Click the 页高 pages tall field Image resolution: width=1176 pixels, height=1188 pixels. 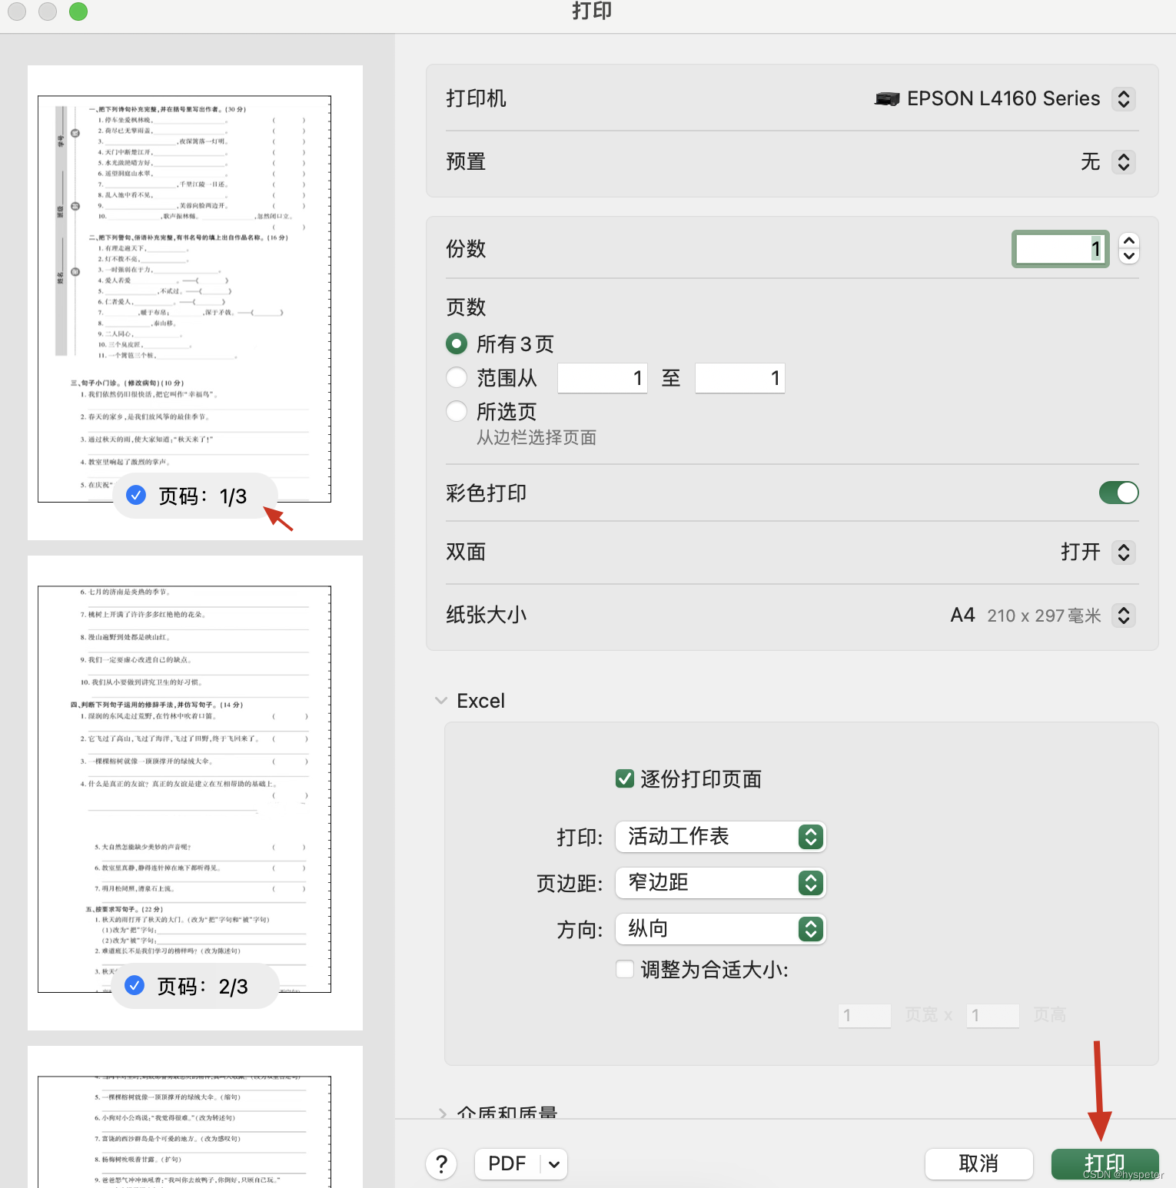(993, 1015)
